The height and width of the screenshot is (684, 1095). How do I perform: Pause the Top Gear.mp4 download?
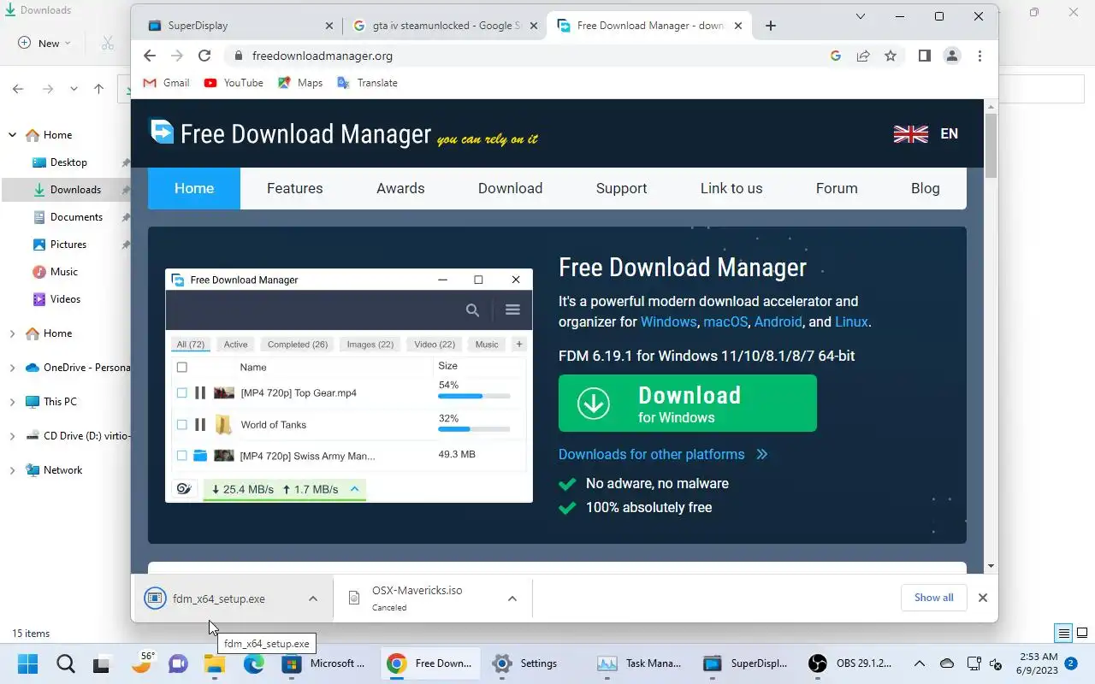click(x=200, y=392)
